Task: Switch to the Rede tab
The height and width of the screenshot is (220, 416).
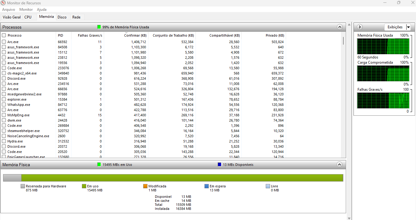Action: coord(76,17)
